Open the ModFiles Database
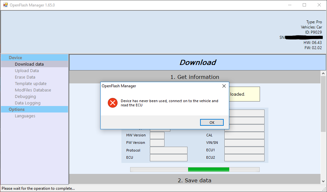This screenshot has width=327, height=192. [33, 90]
